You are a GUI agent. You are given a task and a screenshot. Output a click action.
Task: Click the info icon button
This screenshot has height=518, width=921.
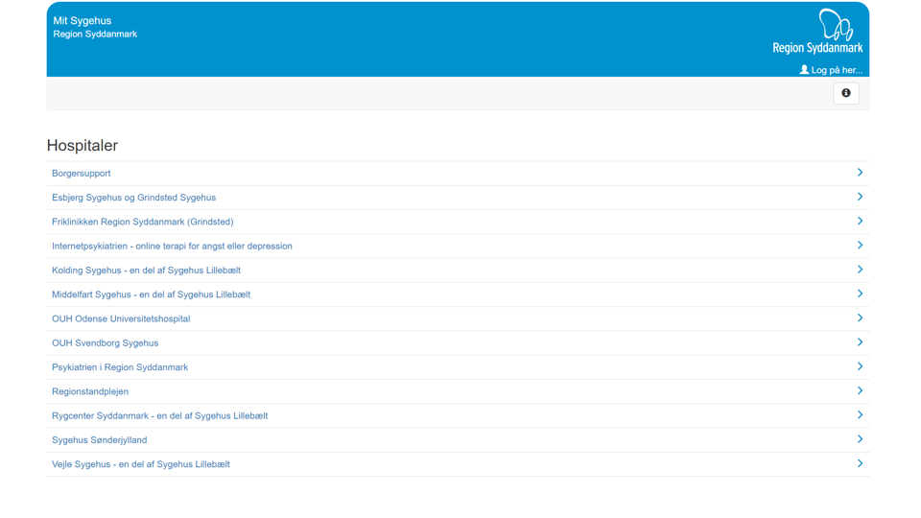point(845,93)
